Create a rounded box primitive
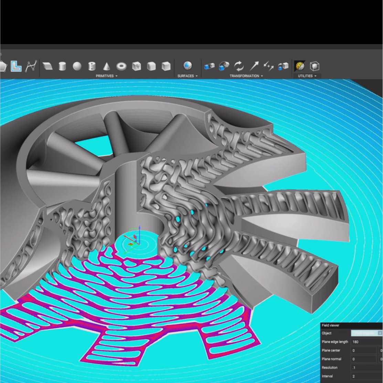 click(x=151, y=66)
